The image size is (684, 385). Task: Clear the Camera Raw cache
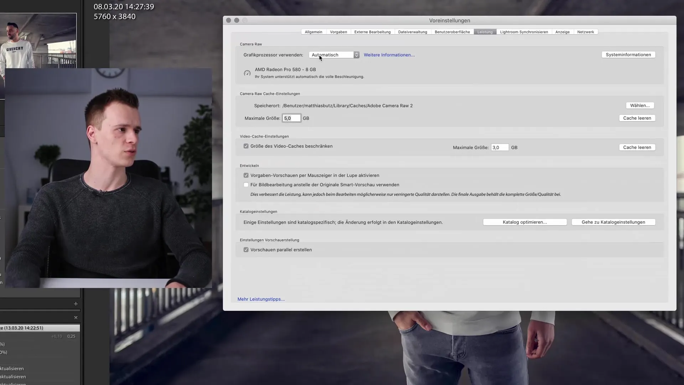point(637,118)
